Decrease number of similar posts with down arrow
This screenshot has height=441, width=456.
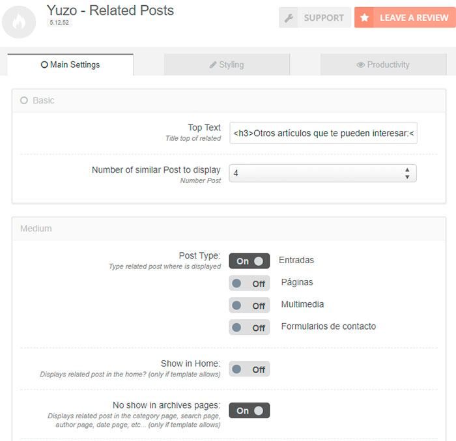coord(407,177)
